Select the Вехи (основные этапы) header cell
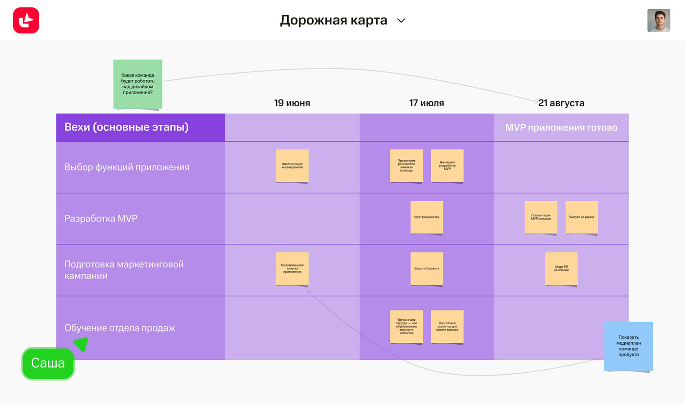 [x=140, y=128]
